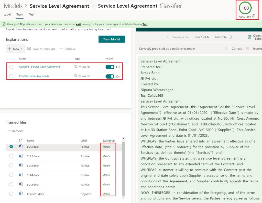Viewport: 262px width, 203px height.
Task: Disable the Contains other key words toggle
Action: point(110,76)
